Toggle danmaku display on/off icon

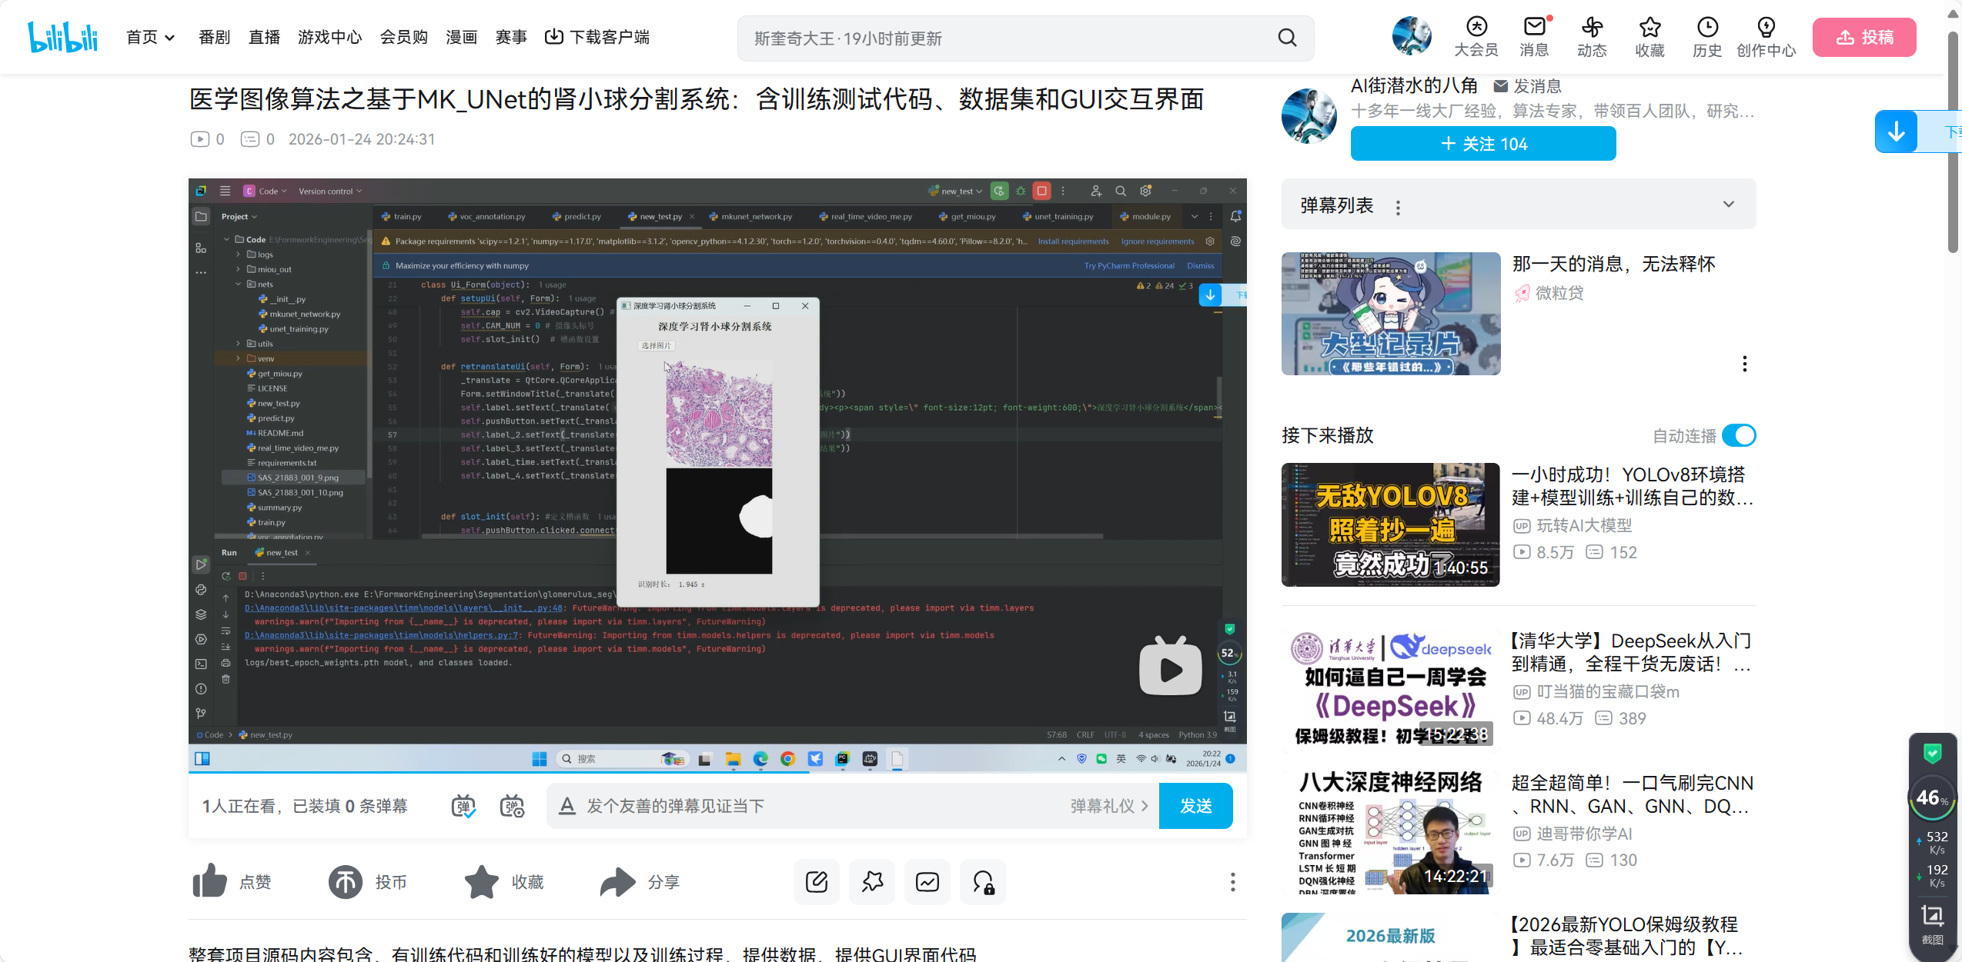point(463,806)
